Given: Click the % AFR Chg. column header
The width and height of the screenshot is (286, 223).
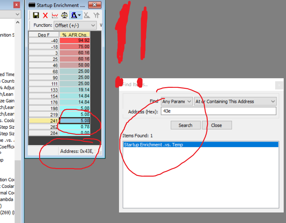Looking at the screenshot, I should (75, 35).
